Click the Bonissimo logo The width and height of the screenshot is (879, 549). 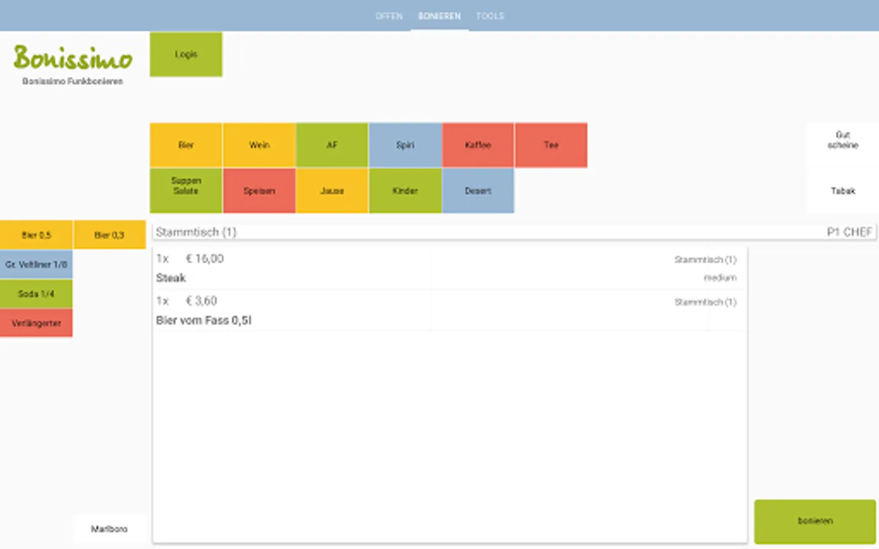click(x=73, y=57)
